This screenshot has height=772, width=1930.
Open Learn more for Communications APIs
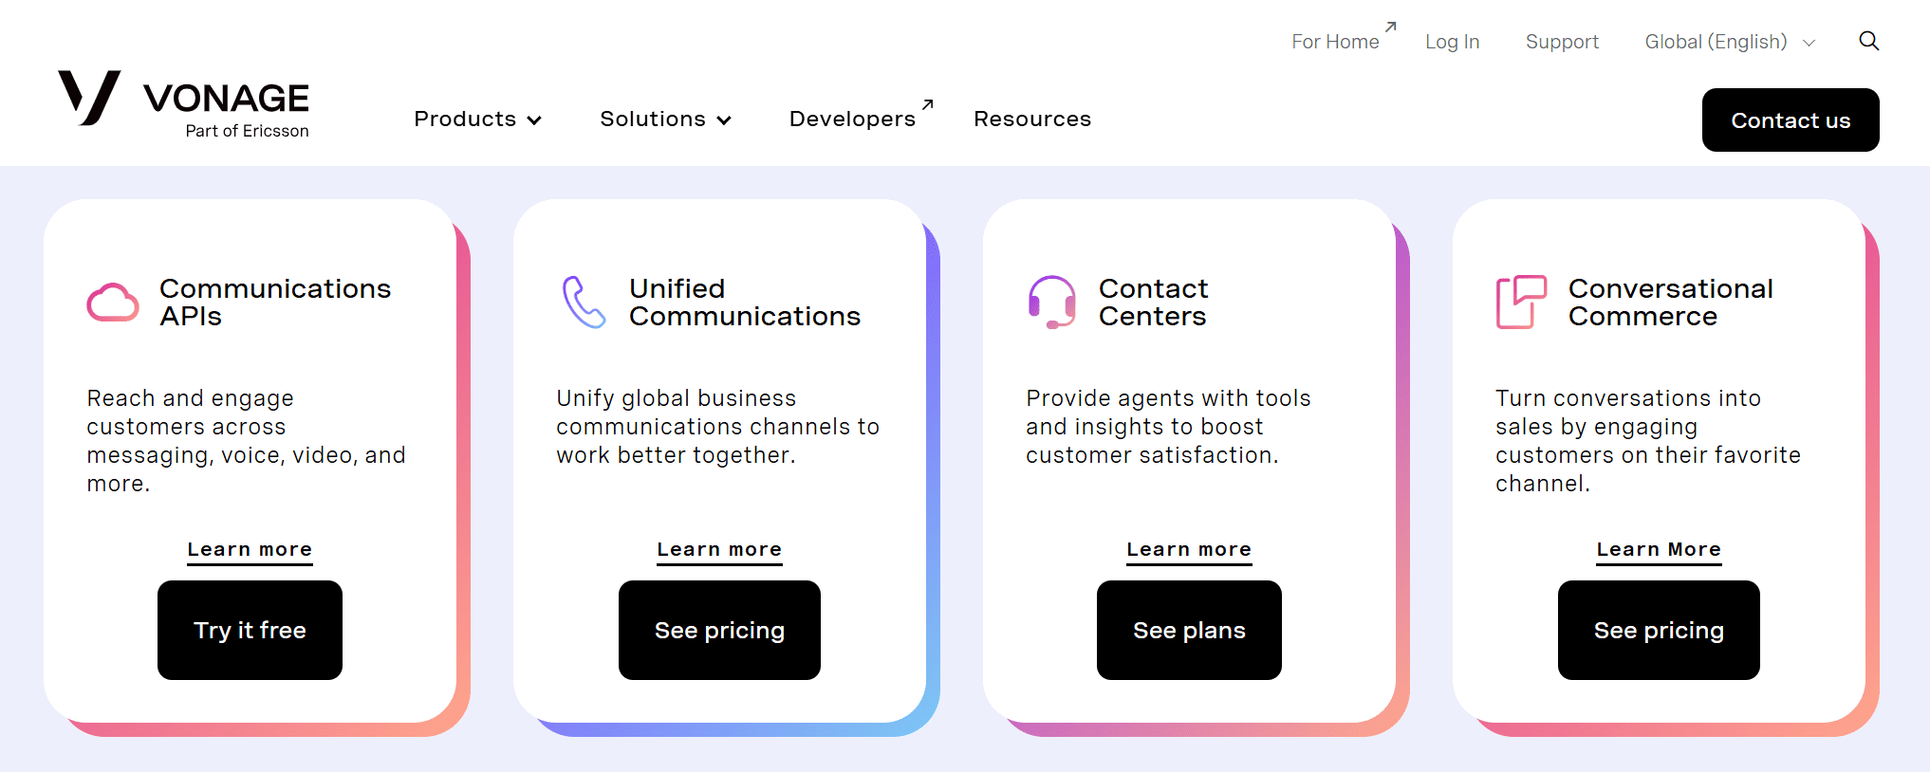tap(250, 550)
